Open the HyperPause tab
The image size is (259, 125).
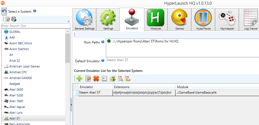click(x=203, y=20)
